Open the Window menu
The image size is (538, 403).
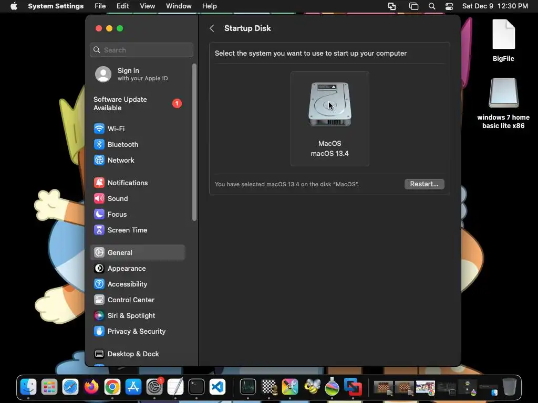pos(179,6)
